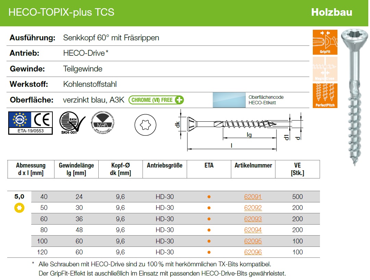370x280 pixels.
Task: Click the footnote about TX-Bits compatibility
Action: [x=155, y=264]
